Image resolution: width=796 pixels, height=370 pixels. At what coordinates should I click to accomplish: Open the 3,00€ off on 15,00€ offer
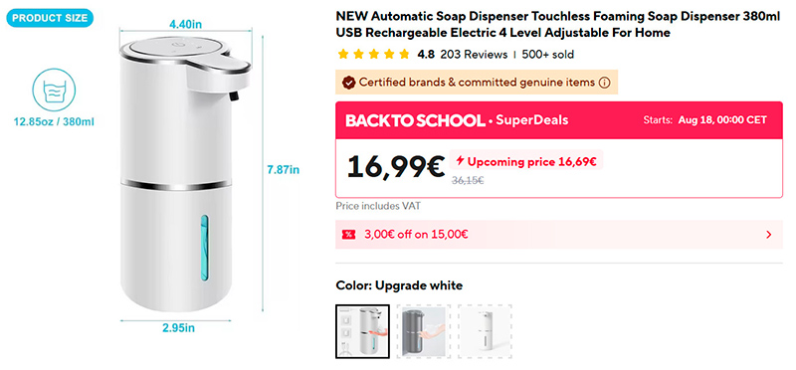click(x=559, y=235)
